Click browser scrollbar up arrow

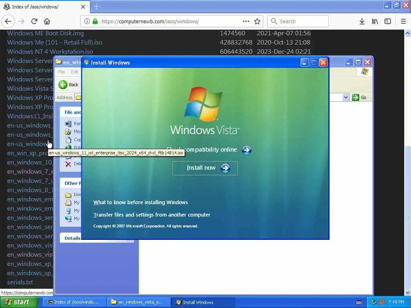pyautogui.click(x=407, y=33)
